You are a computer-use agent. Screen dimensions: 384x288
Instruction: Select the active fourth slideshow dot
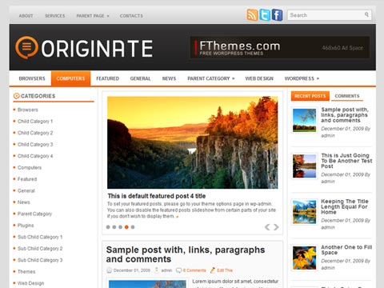tap(126, 227)
